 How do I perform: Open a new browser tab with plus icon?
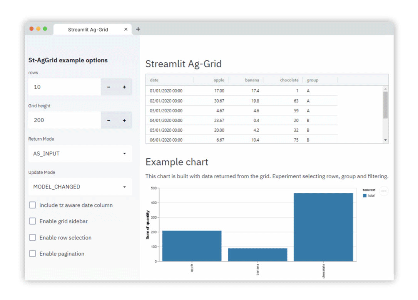(x=138, y=29)
